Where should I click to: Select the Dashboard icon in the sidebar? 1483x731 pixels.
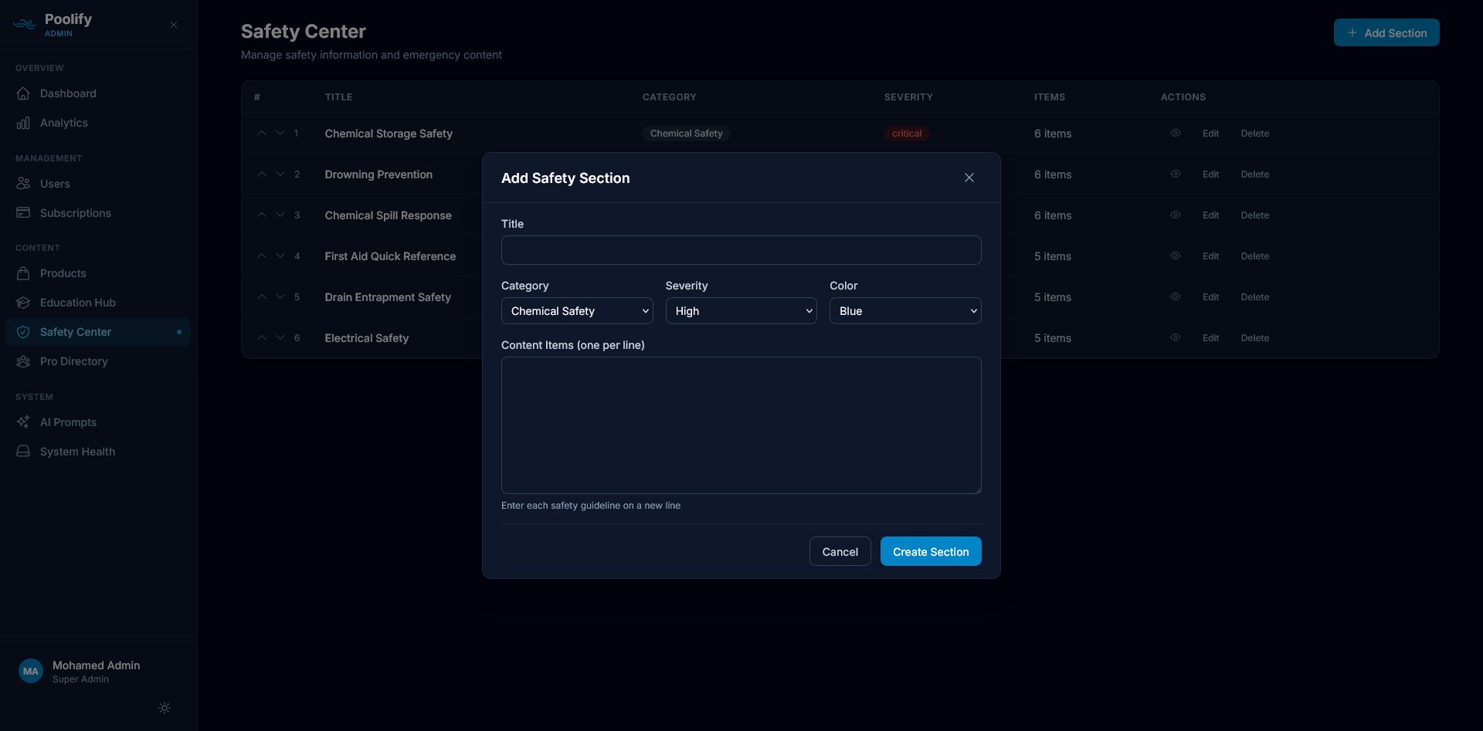tap(23, 93)
